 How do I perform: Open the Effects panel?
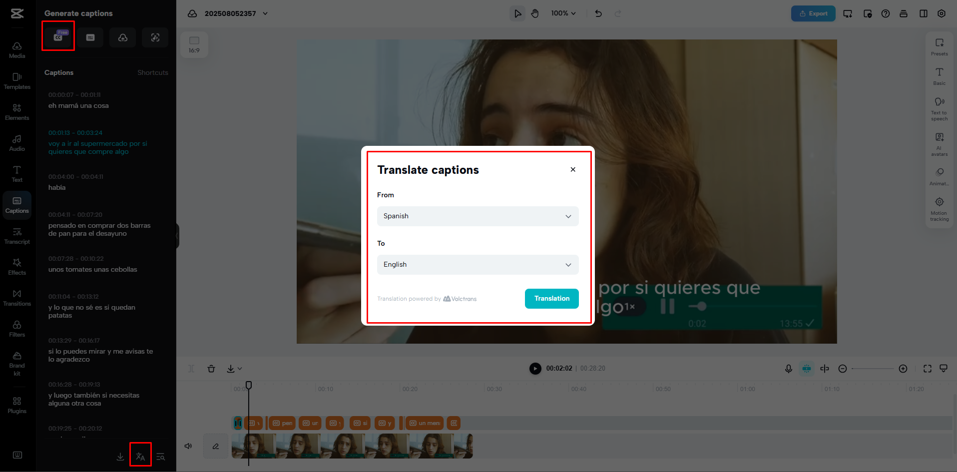point(16,266)
